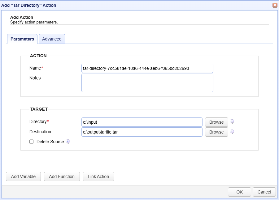
Task: Focus the Destination field with tarfile.tar
Action: (142, 132)
